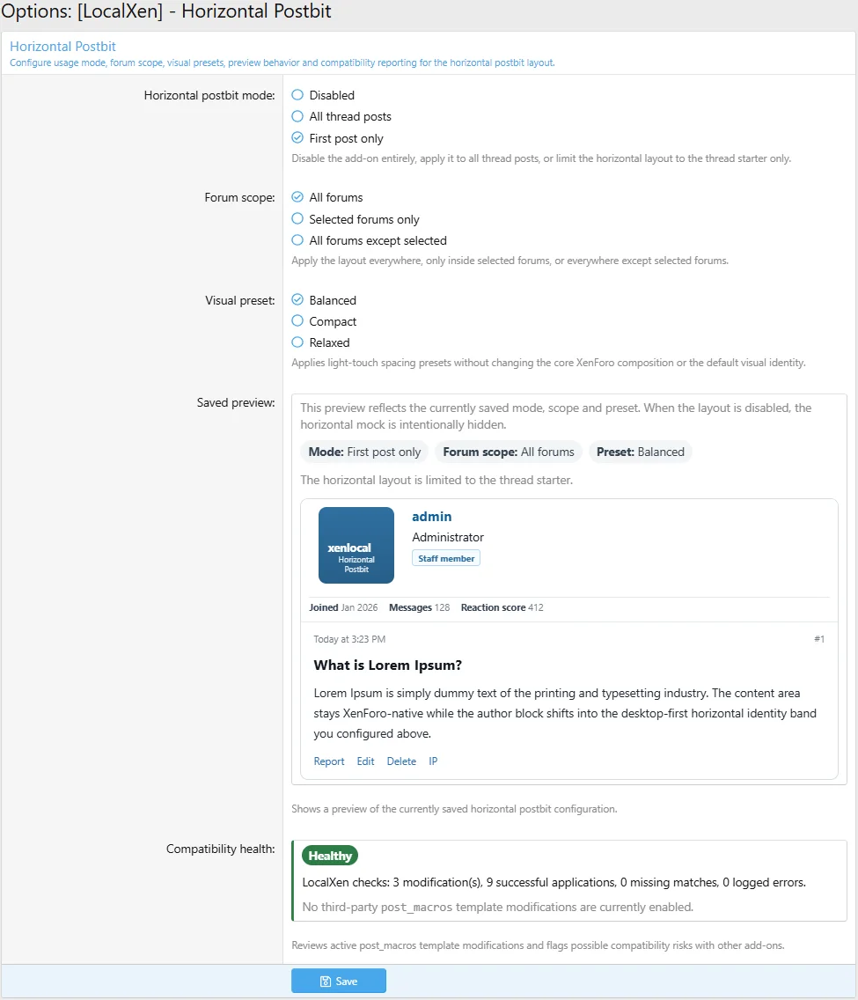Click the Save button
This screenshot has width=858, height=1000.
(339, 981)
